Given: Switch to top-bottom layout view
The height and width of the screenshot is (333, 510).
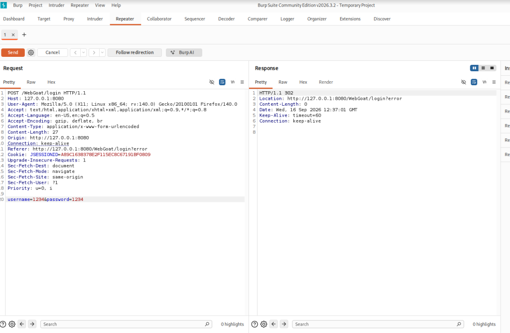Looking at the screenshot, I should coord(483,68).
